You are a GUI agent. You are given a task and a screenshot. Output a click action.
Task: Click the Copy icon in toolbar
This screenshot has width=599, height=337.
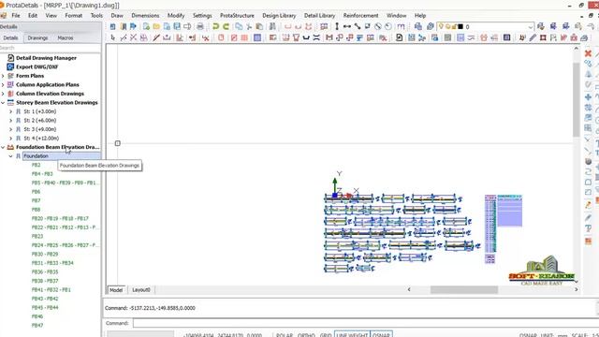pyautogui.click(x=239, y=26)
